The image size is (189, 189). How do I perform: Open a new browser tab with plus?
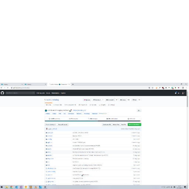[73, 84]
